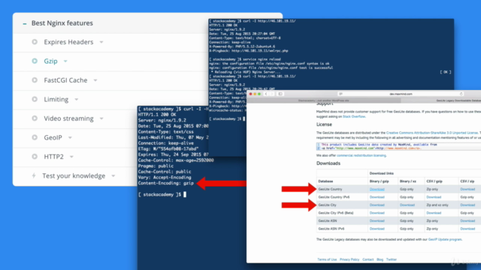Expand the Video streaming dropdown arrow
This screenshot has height=270, width=481.
coord(101,118)
